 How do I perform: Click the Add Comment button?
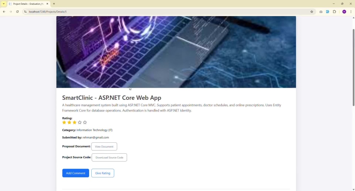tap(76, 173)
